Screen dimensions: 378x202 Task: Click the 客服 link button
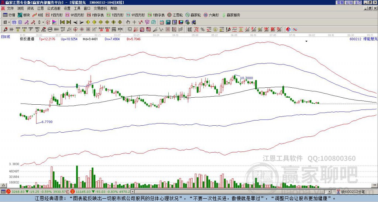click(340, 3)
